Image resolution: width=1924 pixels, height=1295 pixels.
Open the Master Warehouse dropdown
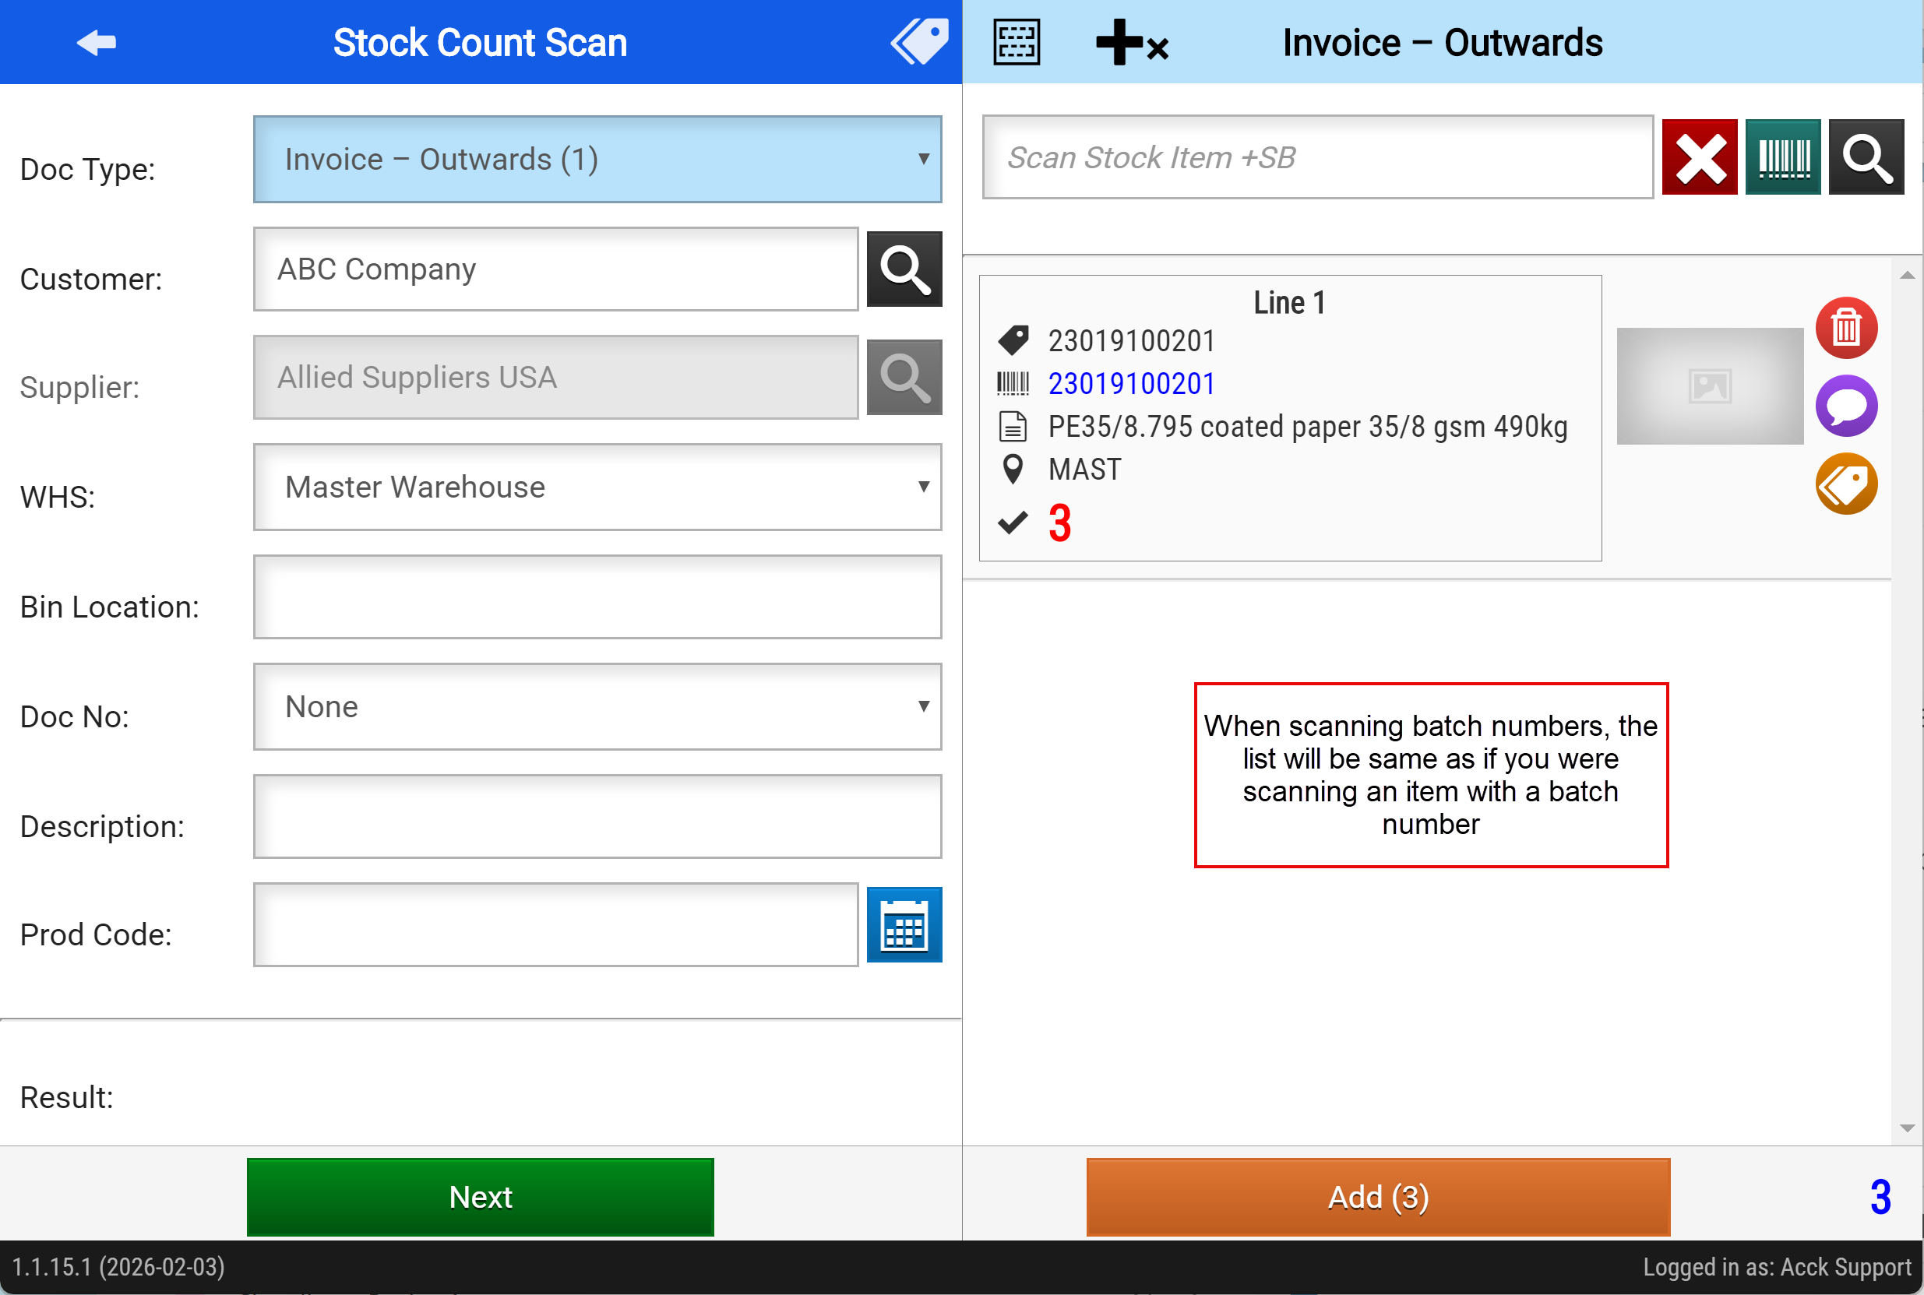[x=597, y=487]
